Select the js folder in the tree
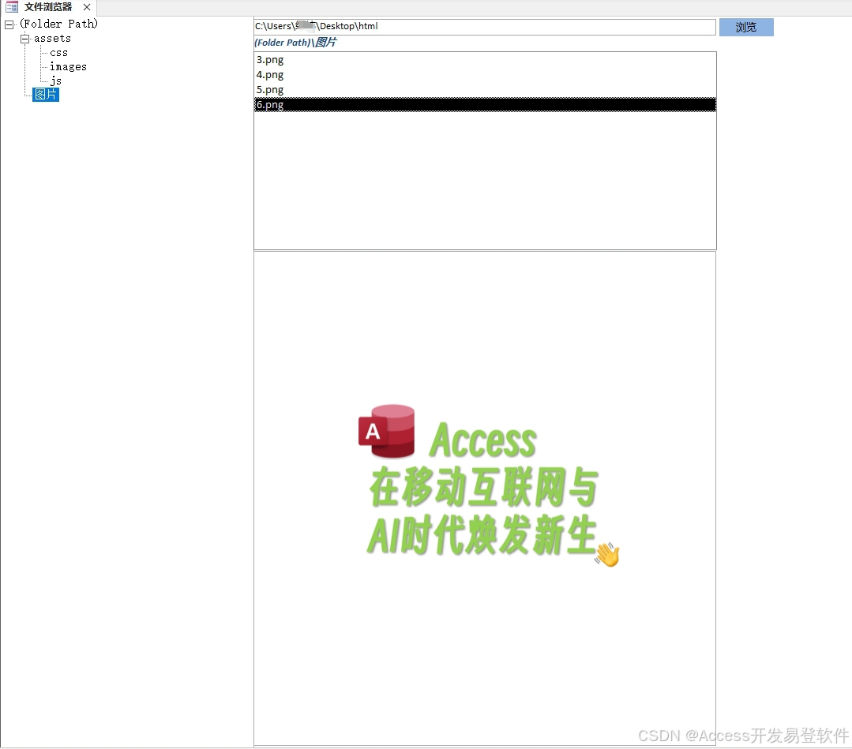852x749 pixels. [55, 81]
